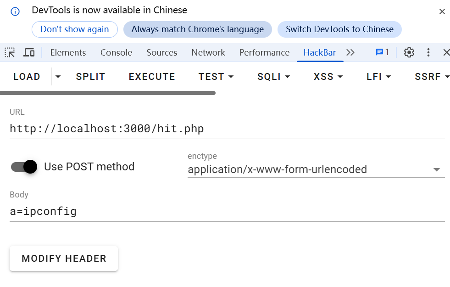Open the SSRF dropdown menu

(x=432, y=77)
